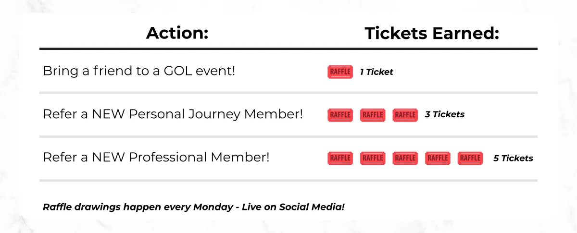Viewport: 577px width, 233px height.
Task: Click the fifth raffle icon beside 5 Tickets
Action: pos(470,158)
